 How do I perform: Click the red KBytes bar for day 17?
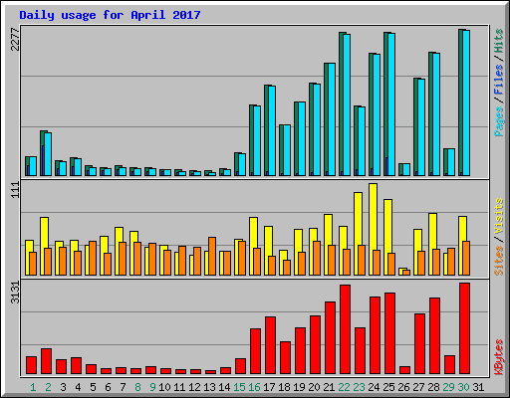pyautogui.click(x=270, y=345)
